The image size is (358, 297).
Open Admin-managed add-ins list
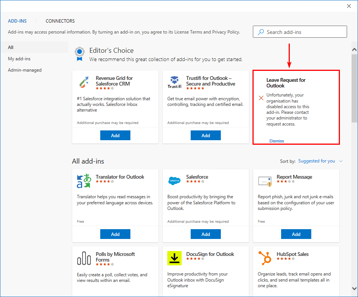[x=25, y=70]
